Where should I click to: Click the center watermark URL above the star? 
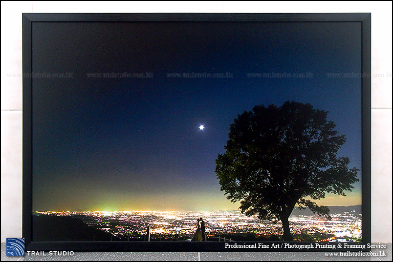(199, 75)
